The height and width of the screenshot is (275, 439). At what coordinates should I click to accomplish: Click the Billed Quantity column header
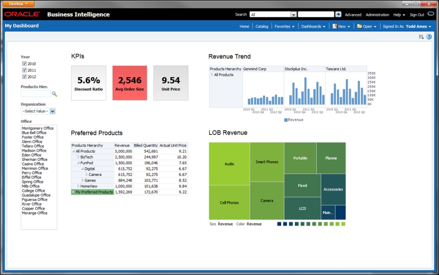(146, 146)
